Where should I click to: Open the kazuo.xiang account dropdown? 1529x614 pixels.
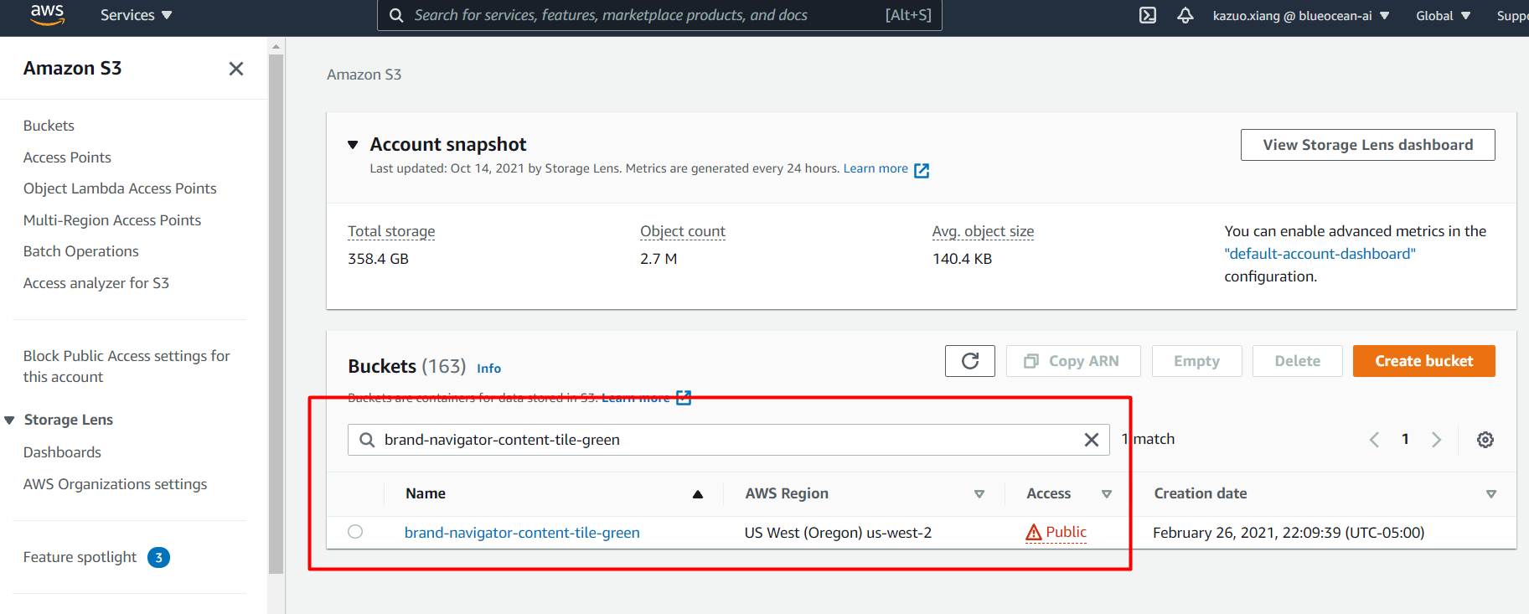pos(1301,15)
